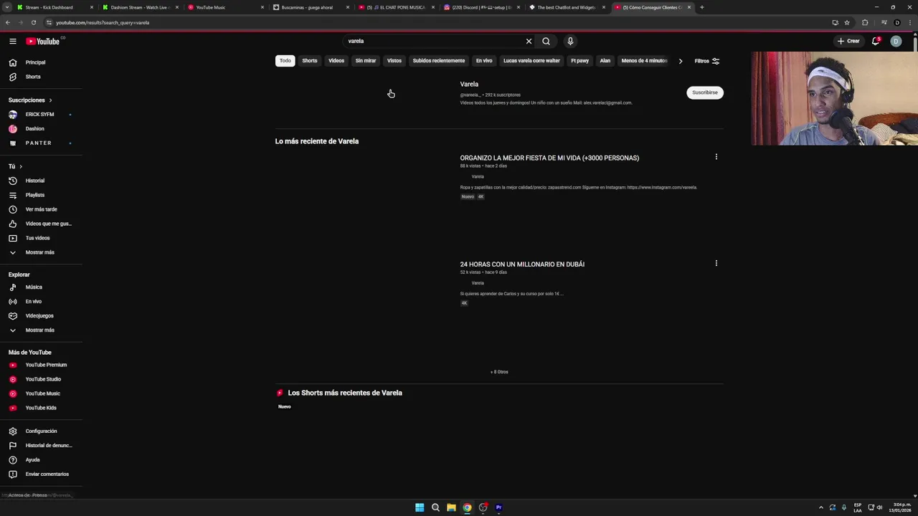This screenshot has width=918, height=516.
Task: Select the Subidos recientemente chip
Action: tap(439, 61)
